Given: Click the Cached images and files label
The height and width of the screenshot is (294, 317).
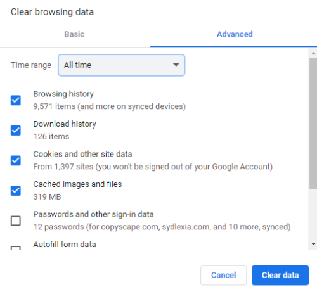Looking at the screenshot, I should [77, 184].
